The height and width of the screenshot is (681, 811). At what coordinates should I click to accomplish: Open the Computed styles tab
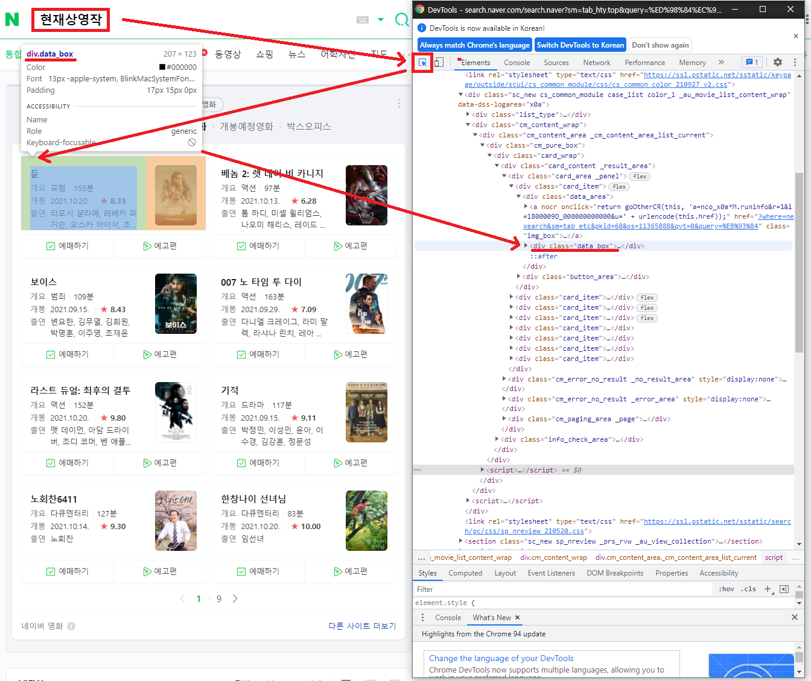tap(465, 573)
